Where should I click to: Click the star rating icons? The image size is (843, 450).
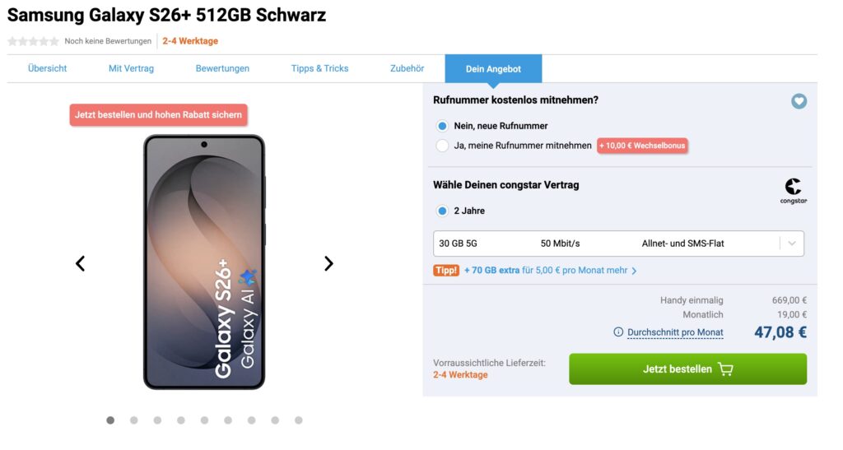(33, 41)
